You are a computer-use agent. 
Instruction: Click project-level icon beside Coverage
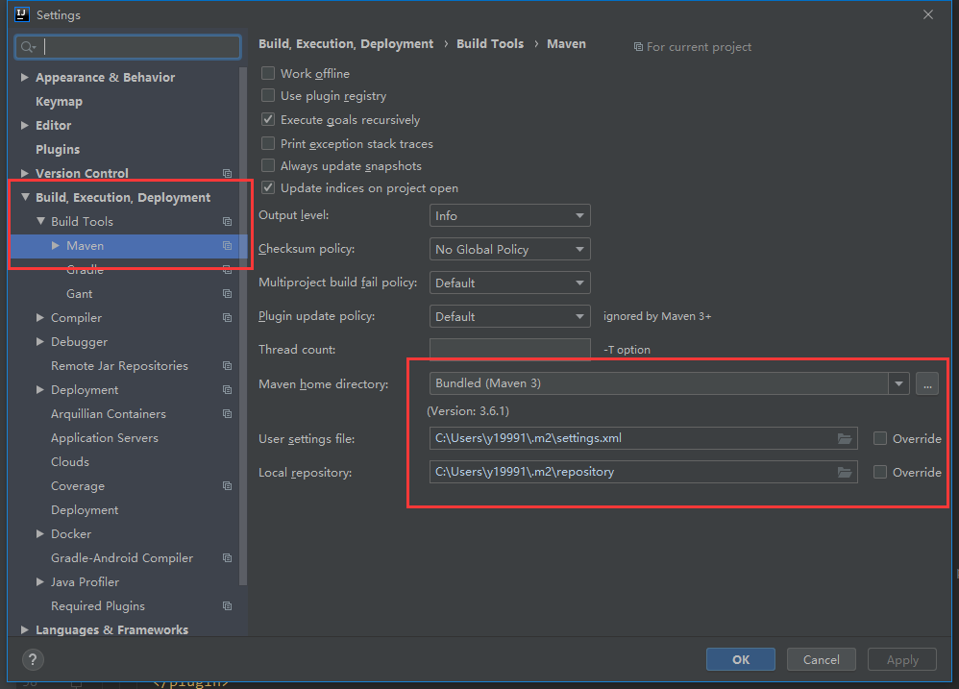[x=228, y=486]
